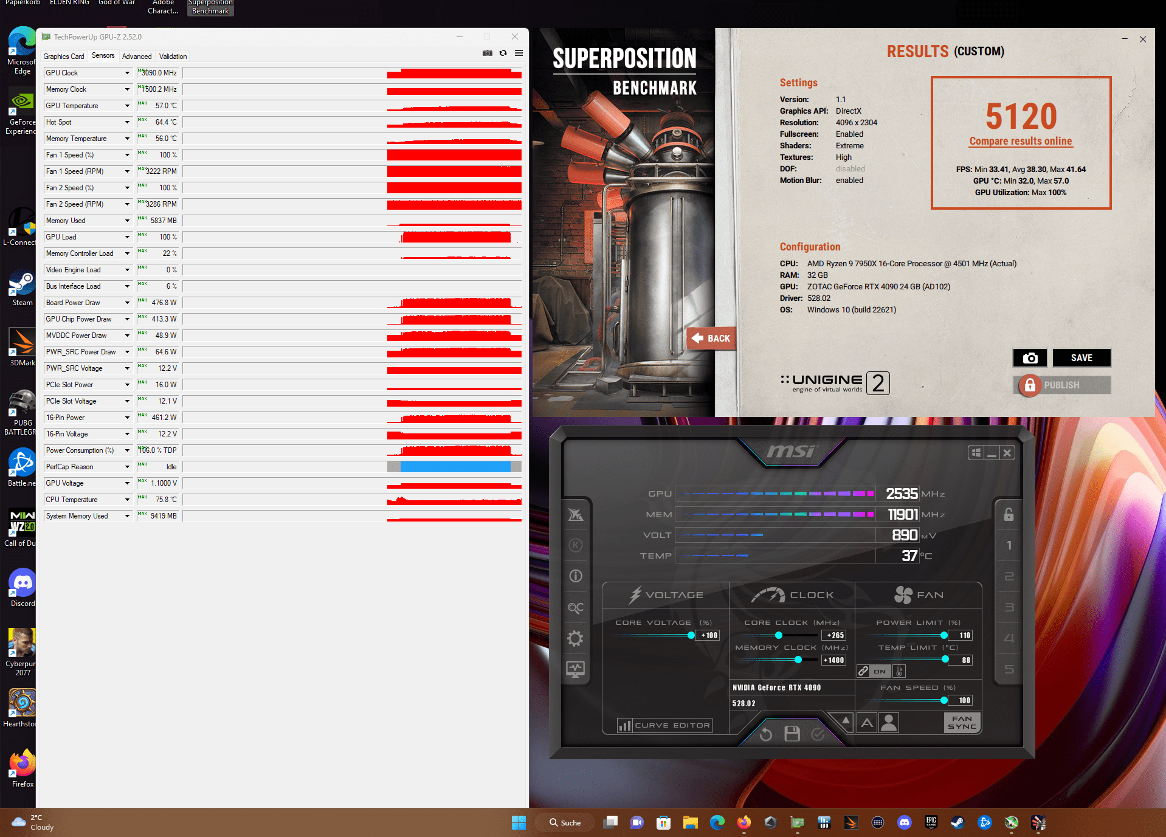Show the Afterburner information panel icon
Image resolution: width=1166 pixels, height=837 pixels.
(575, 576)
